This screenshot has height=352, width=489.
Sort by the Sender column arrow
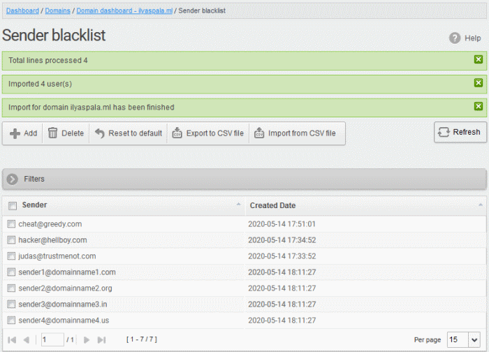point(239,204)
